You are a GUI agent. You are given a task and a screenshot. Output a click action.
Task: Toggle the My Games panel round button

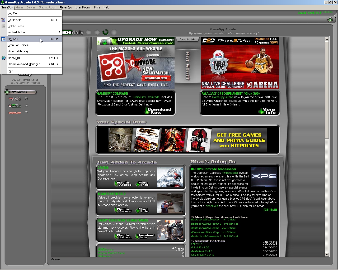7,92
